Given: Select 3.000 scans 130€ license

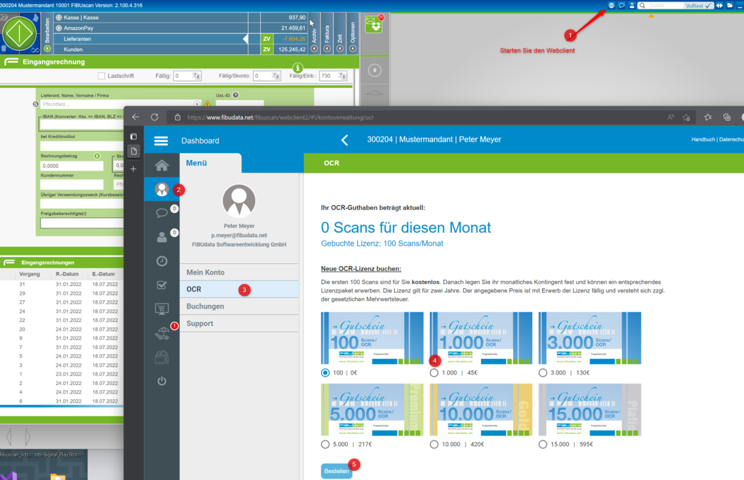Looking at the screenshot, I should [x=543, y=373].
